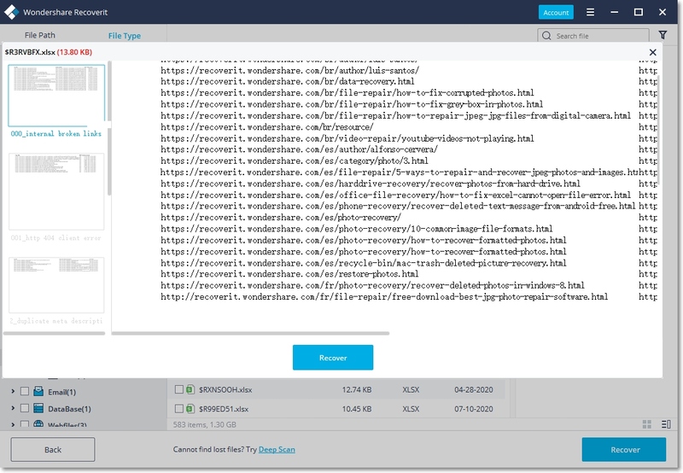
Task: Click the 12.74 KB size cell
Action: 357,389
